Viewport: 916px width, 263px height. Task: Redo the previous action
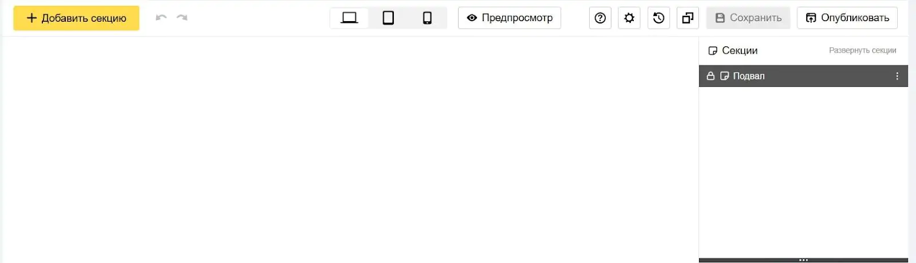pyautogui.click(x=182, y=18)
